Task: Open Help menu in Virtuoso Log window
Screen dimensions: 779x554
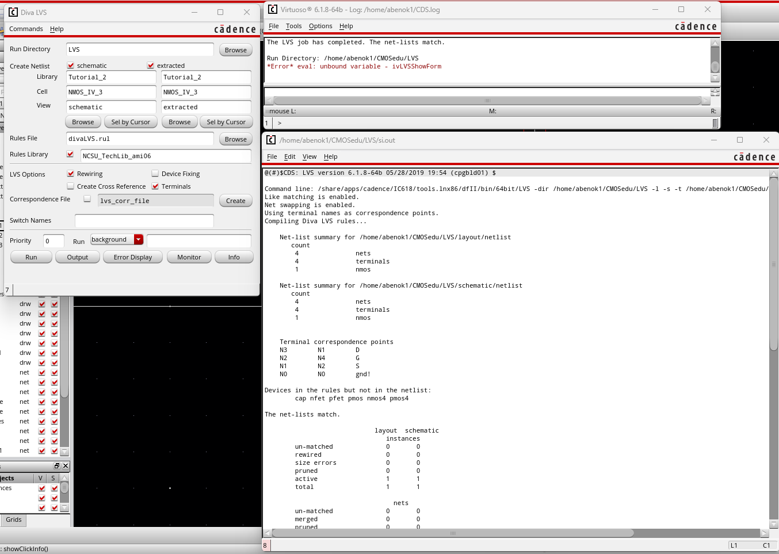Action: point(346,26)
